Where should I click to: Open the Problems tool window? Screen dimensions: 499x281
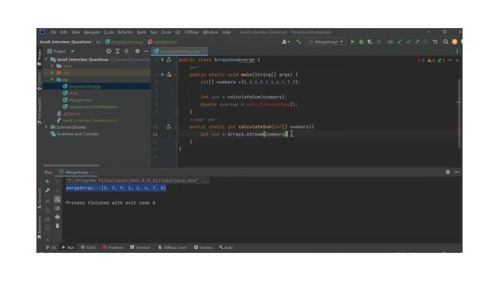coord(113,247)
